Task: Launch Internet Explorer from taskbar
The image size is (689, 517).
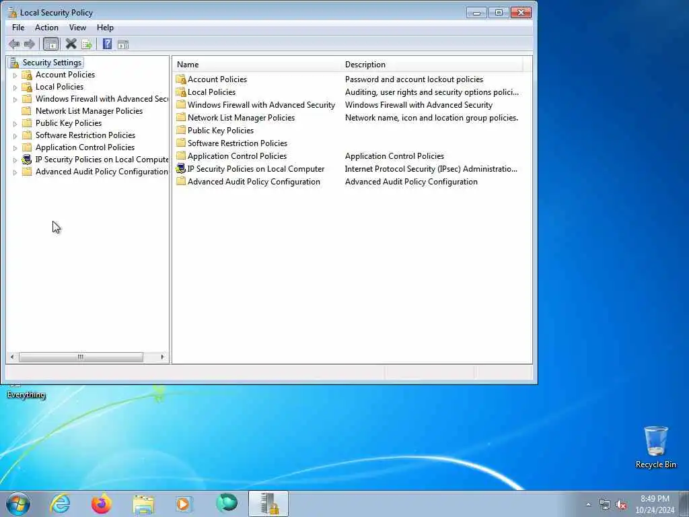Action: [60, 504]
